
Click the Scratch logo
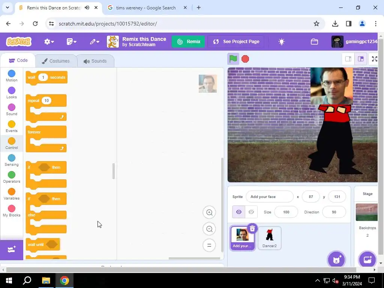(19, 42)
